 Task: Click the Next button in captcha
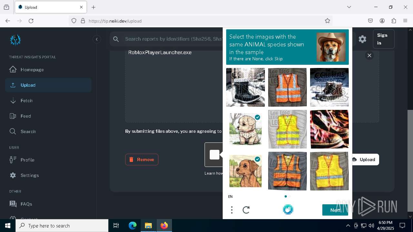tap(335, 210)
